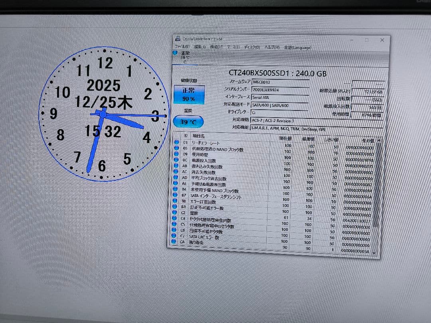Click the blue status dot for リードエラーレート
Image resolution: width=431 pixels, height=323 pixels.
(177, 142)
